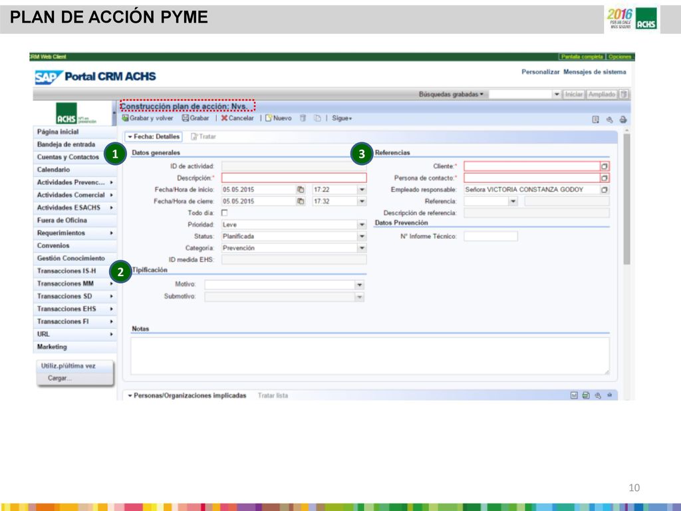Viewport: 681px width, 511px height.
Task: Click the copy icon beside the trash icon
Action: (x=317, y=118)
